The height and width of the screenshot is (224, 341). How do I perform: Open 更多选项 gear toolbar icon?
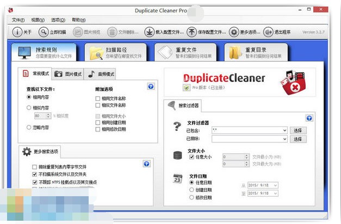[x=234, y=32]
